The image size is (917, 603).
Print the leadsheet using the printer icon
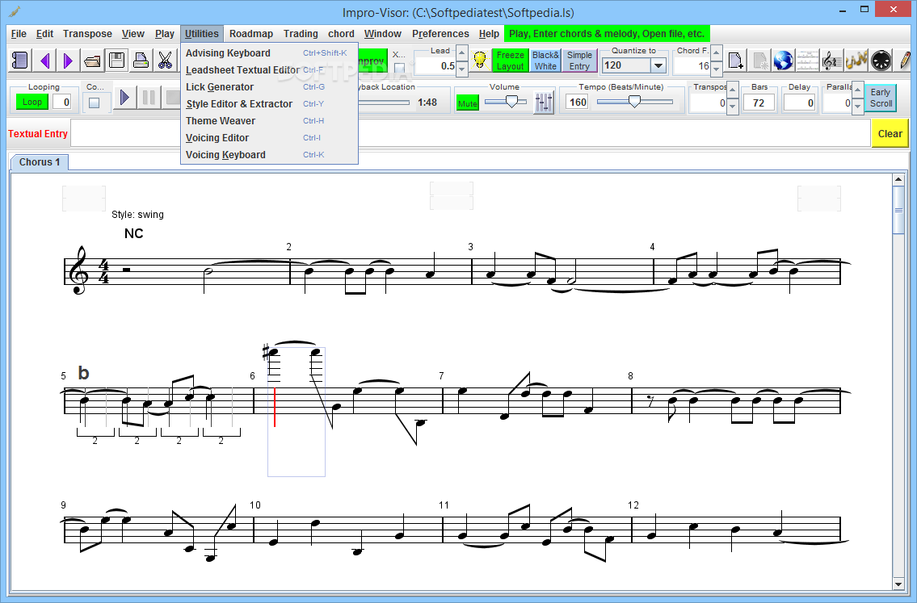point(141,61)
